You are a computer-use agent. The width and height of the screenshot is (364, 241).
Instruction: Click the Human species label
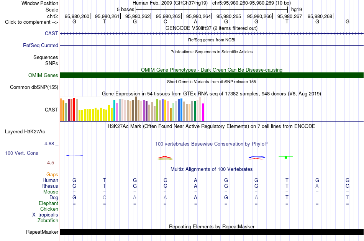tap(50, 180)
